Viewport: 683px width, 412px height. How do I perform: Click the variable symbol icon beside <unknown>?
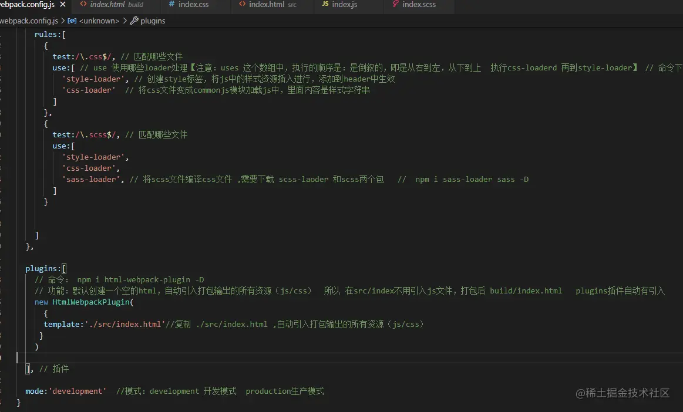pyautogui.click(x=72, y=21)
